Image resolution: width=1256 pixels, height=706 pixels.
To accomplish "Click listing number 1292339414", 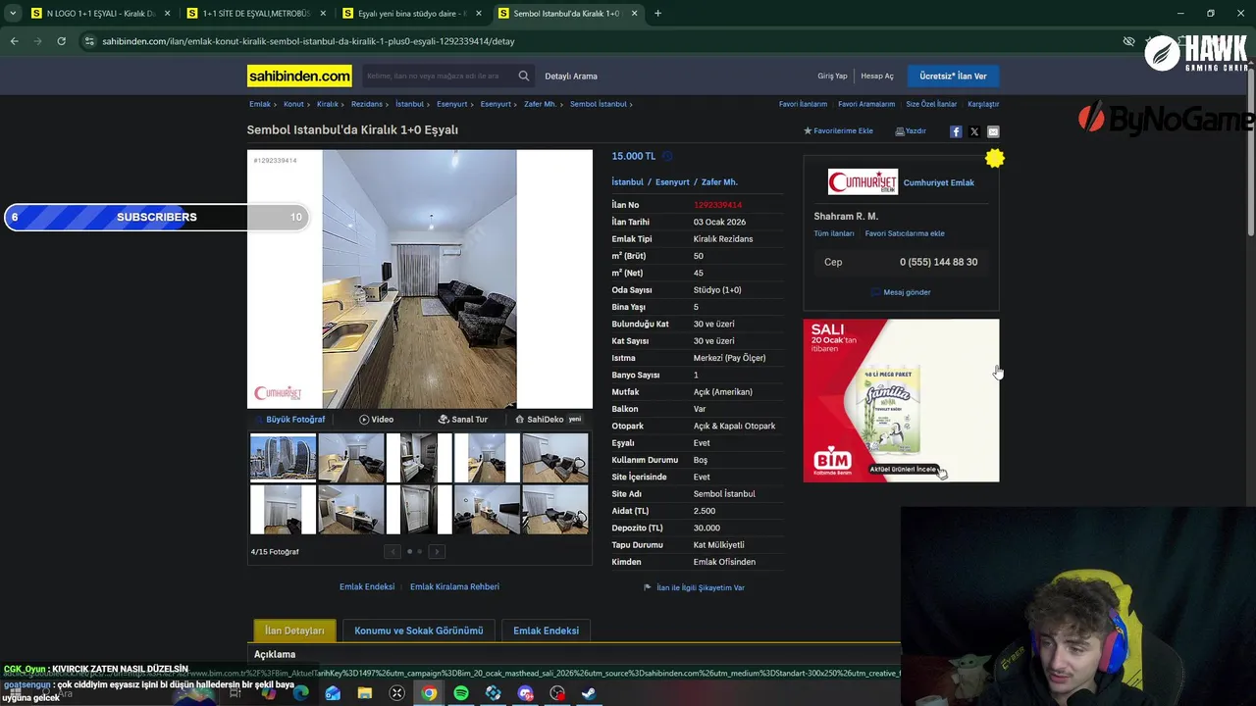I will click(717, 205).
